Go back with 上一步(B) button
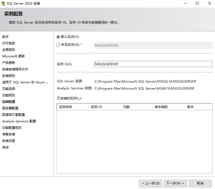 (150, 183)
